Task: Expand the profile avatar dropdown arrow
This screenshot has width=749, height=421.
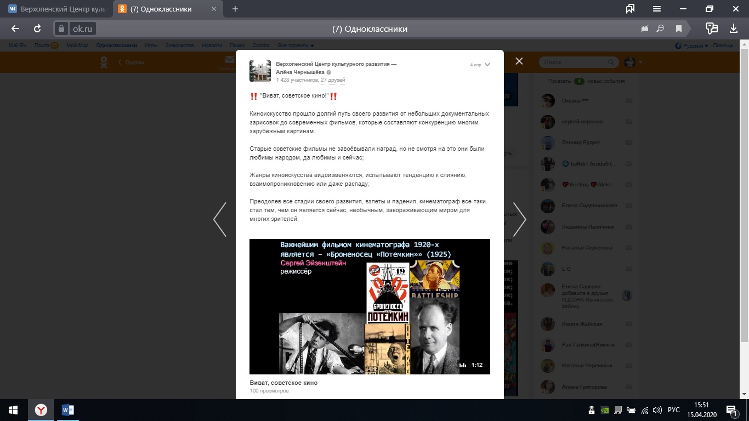Action: pos(640,62)
